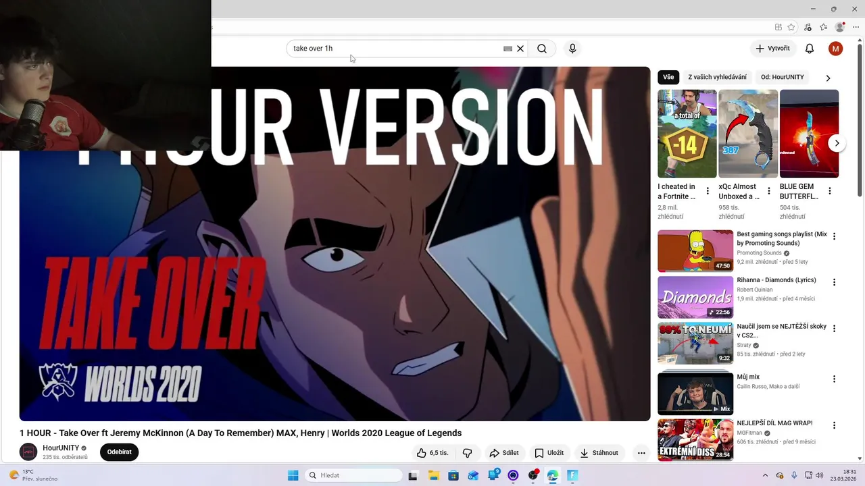Open options for NEJLEPŠÍ DÍL MAG WRAP
Image resolution: width=865 pixels, height=486 pixels.
point(834,425)
